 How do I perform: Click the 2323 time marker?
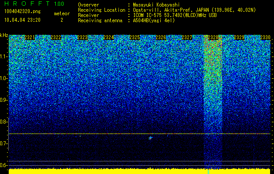tap(82, 37)
